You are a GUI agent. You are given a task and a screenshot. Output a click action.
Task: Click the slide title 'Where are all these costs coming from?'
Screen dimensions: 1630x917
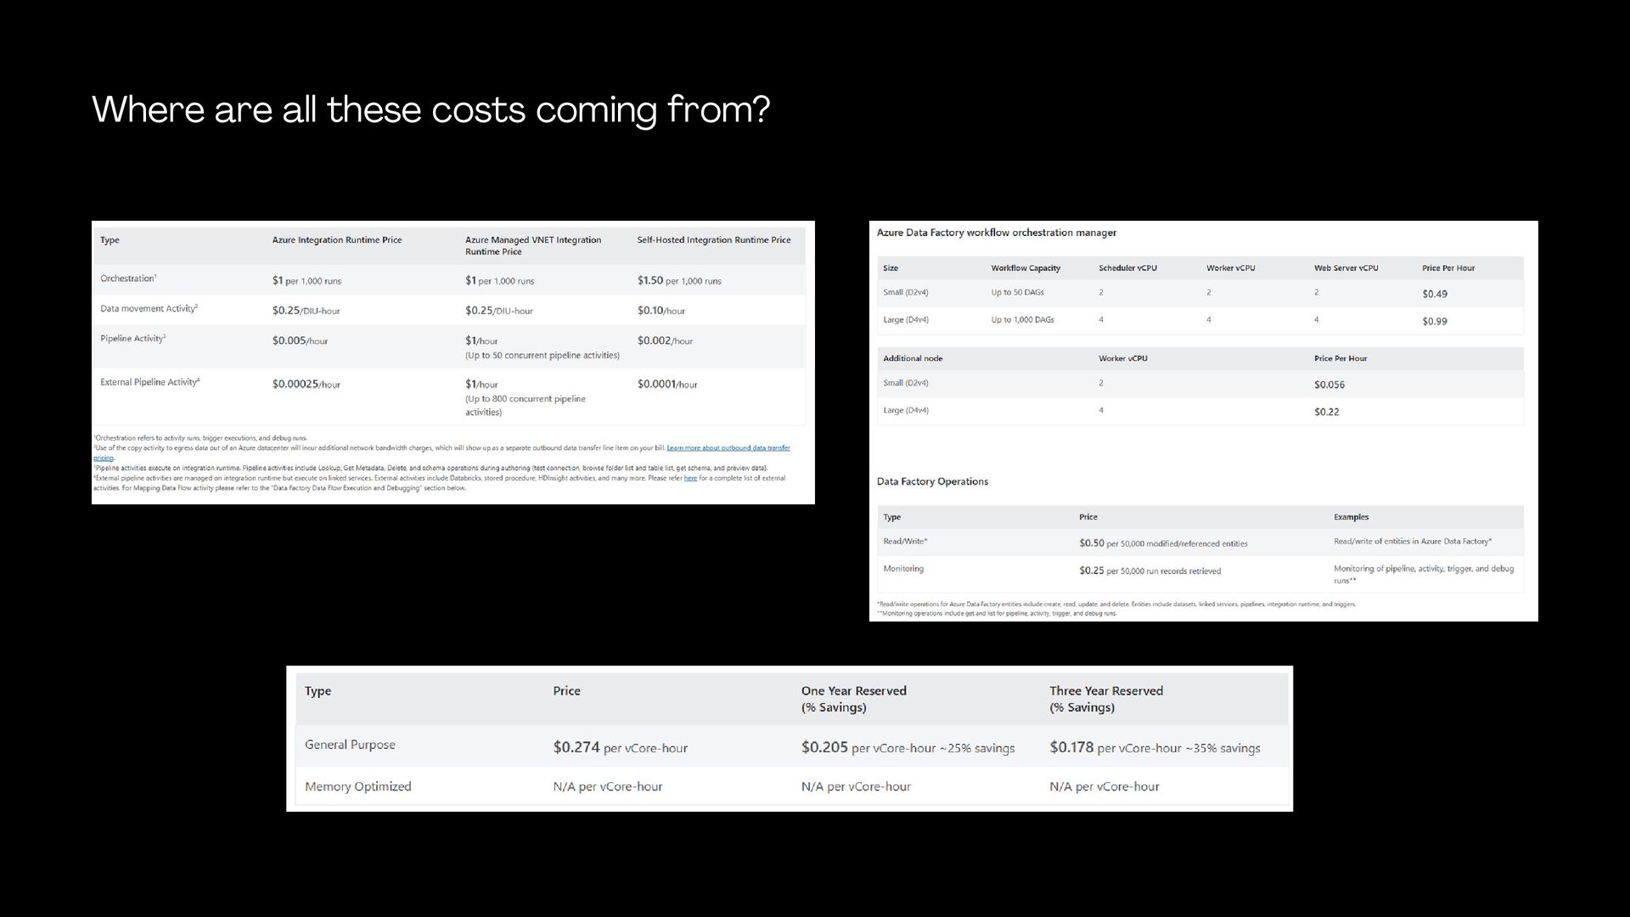[x=430, y=110]
